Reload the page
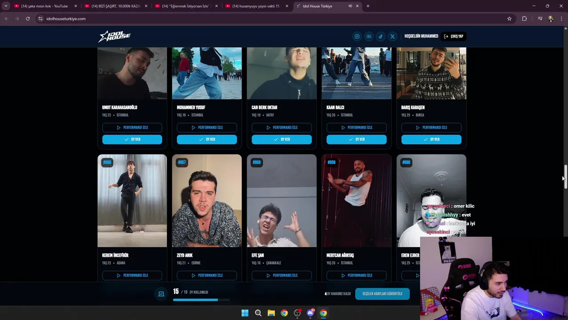 [28, 19]
